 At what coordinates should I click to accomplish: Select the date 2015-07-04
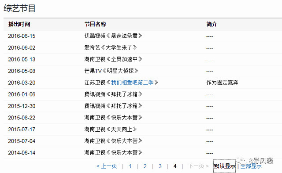tap(22, 141)
